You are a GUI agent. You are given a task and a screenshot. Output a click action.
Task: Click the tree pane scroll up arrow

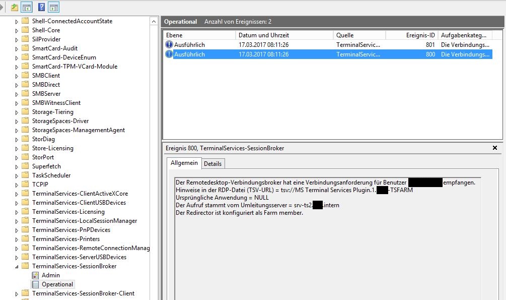pos(154,21)
